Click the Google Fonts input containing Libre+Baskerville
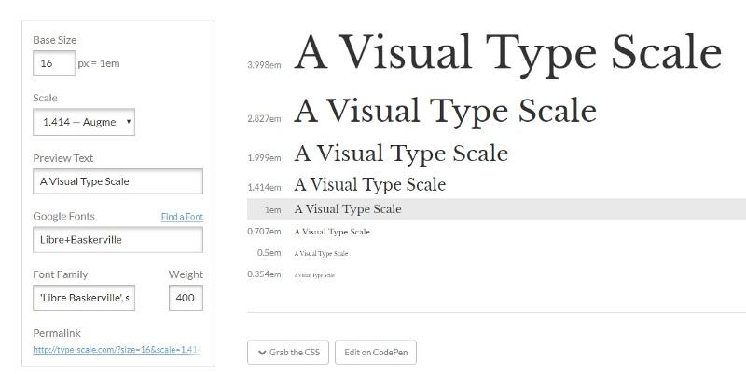This screenshot has height=374, width=746. pyautogui.click(x=117, y=239)
